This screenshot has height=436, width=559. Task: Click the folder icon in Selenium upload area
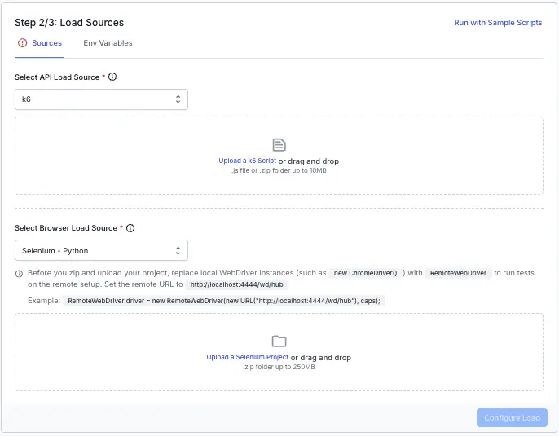pos(279,341)
